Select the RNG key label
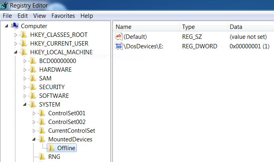Screen dimensions: 274x162 [x=54, y=157]
